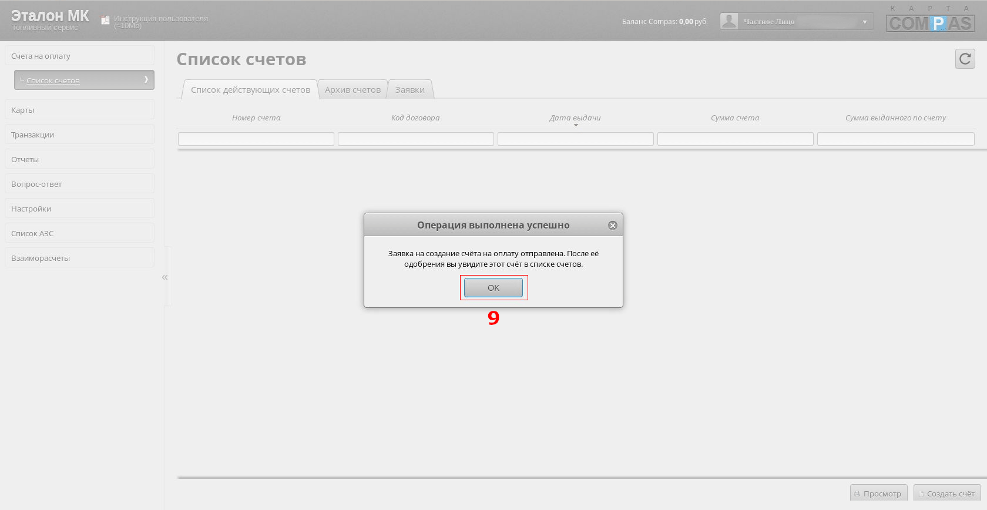
Task: Sort by Дата выдачи column
Action: click(575, 118)
